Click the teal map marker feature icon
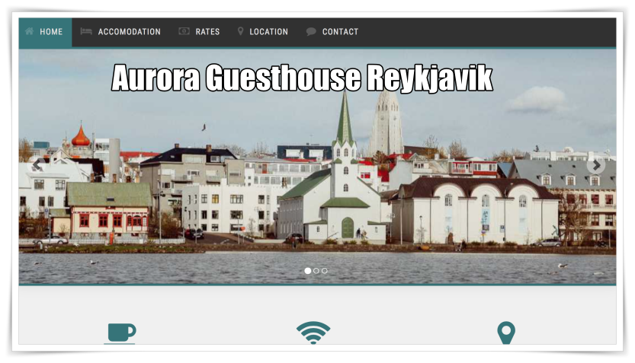The width and height of the screenshot is (635, 363). 506,333
